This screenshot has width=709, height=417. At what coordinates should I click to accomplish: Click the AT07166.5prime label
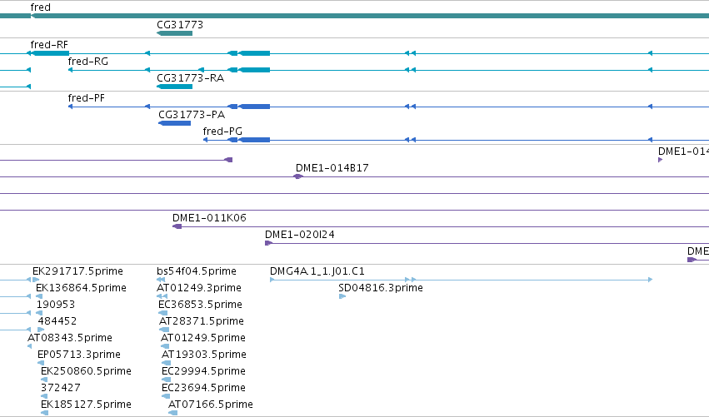(211, 405)
